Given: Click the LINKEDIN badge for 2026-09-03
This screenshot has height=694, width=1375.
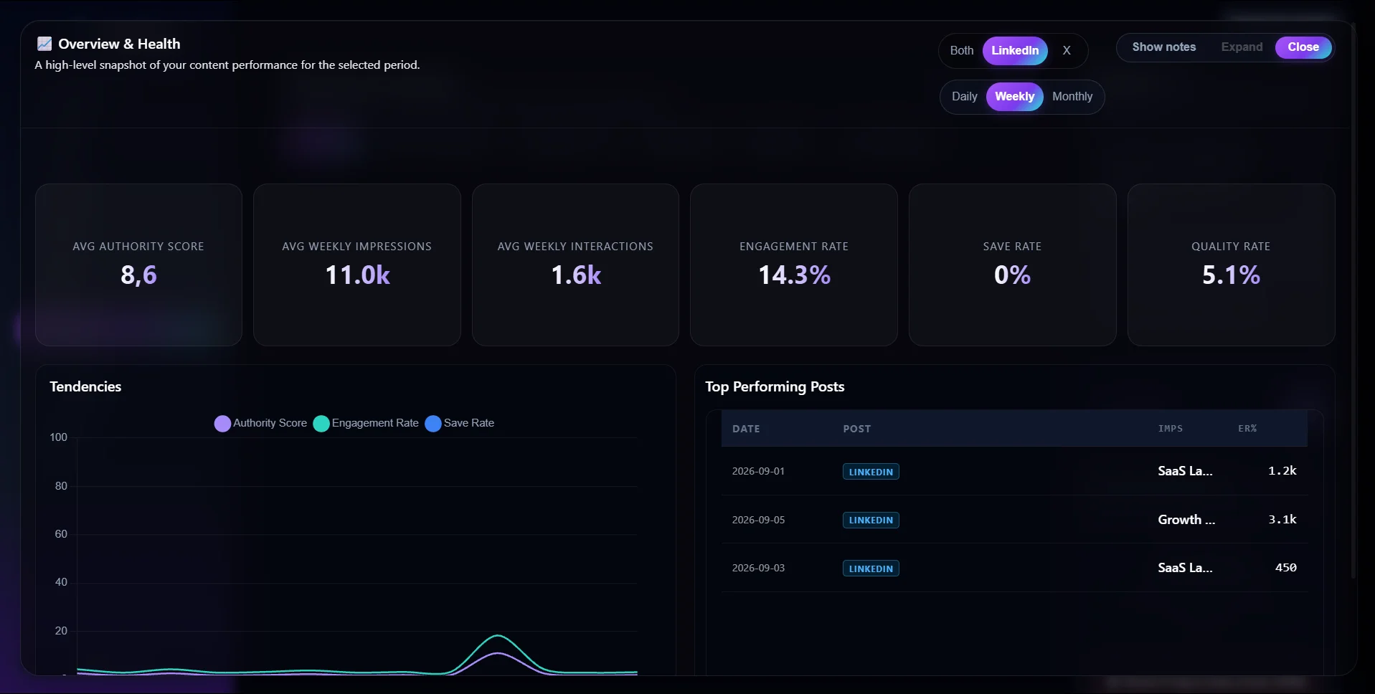Looking at the screenshot, I should (x=871, y=569).
